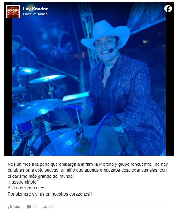The width and height of the screenshot is (178, 210).
Task: Click the white cowboy hat in photo
Action: [x=106, y=34]
